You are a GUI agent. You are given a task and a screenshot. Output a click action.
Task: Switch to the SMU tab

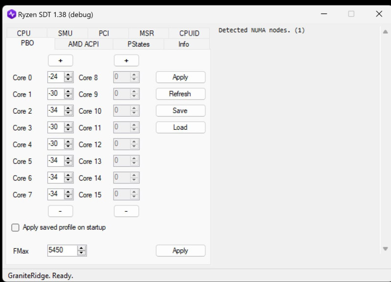(x=65, y=33)
